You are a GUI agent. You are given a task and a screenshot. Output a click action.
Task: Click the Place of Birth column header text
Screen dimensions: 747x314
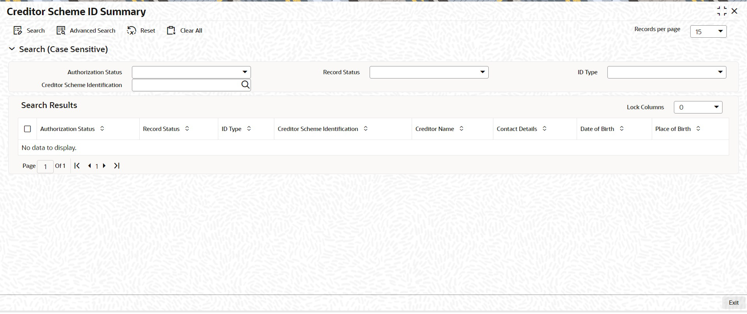(673, 129)
